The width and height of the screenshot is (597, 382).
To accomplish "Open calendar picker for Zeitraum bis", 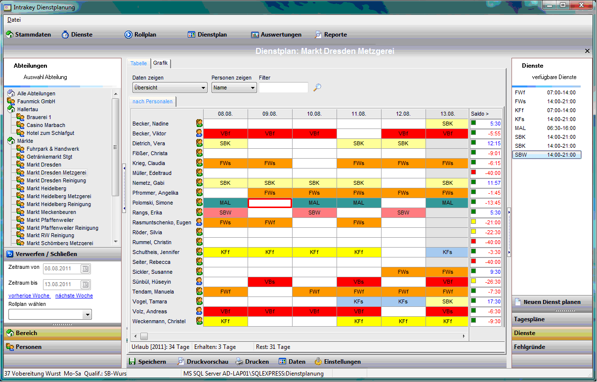I will 85,284.
